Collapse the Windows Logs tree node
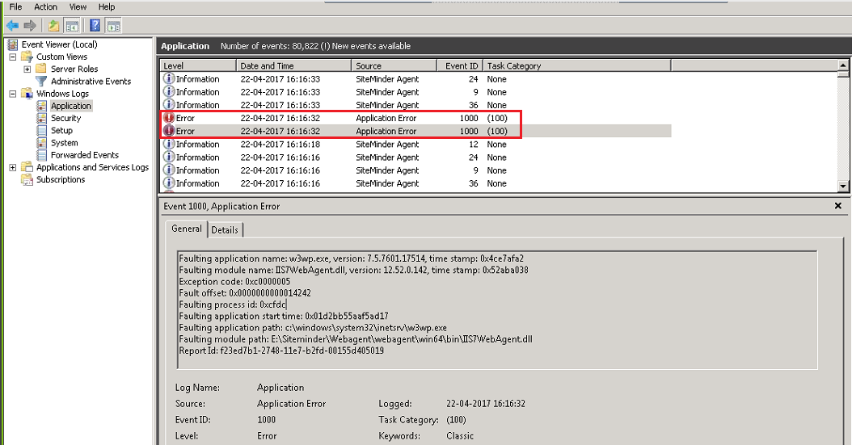The image size is (852, 445). (12, 94)
